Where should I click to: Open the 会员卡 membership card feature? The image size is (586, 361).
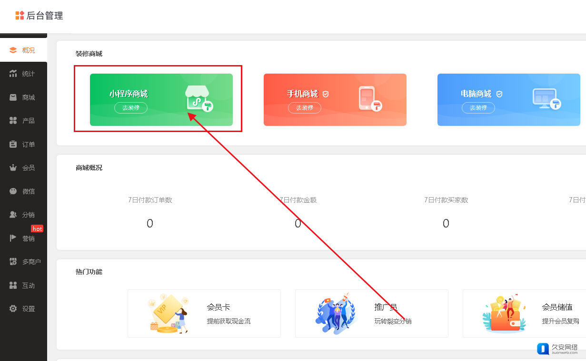point(204,313)
